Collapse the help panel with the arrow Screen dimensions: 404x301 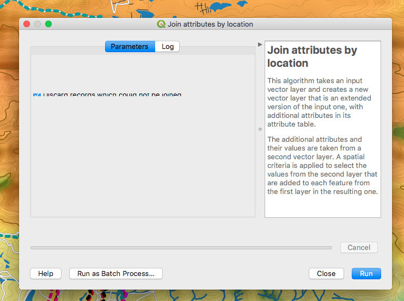260,45
